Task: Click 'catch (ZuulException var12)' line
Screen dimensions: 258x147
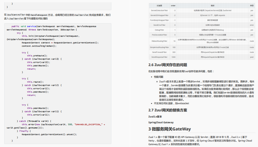Action: [42, 85]
